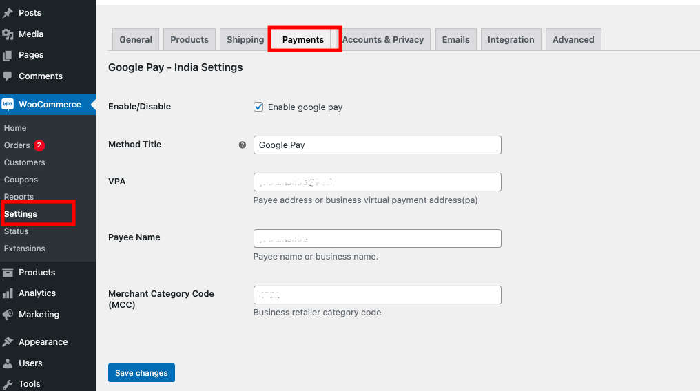Open Users in the sidebar

(30, 363)
